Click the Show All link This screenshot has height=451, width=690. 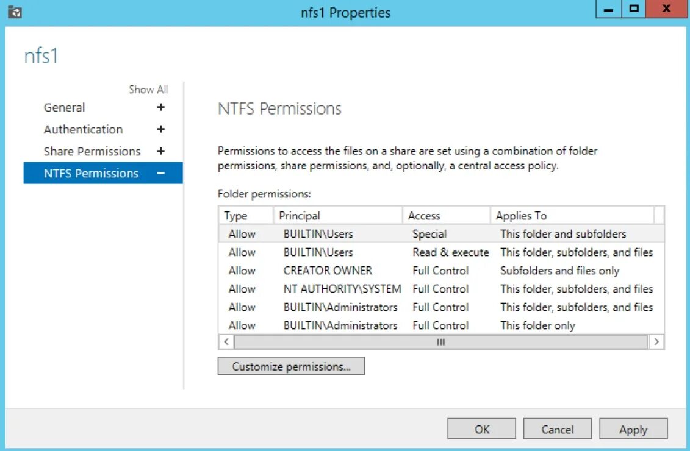tap(148, 90)
